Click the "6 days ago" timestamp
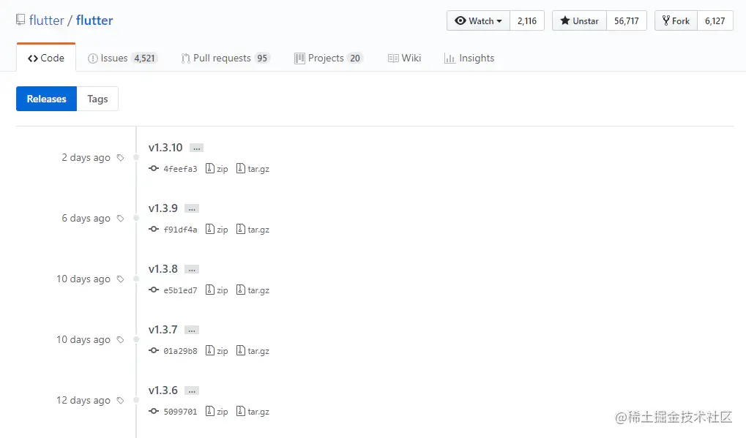746x438 pixels. pos(86,219)
